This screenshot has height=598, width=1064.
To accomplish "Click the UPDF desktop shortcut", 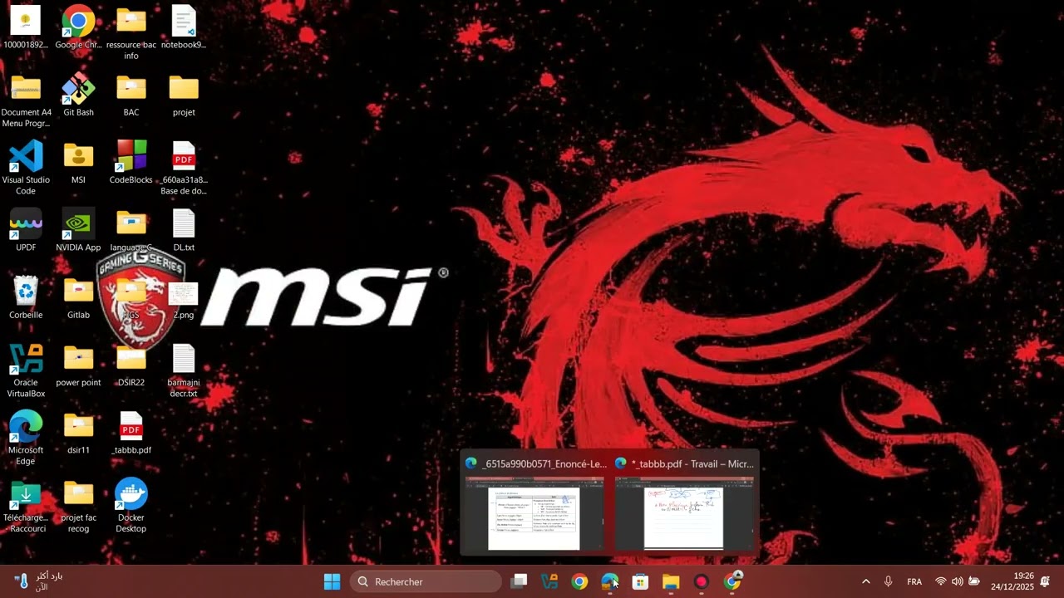I will [26, 229].
